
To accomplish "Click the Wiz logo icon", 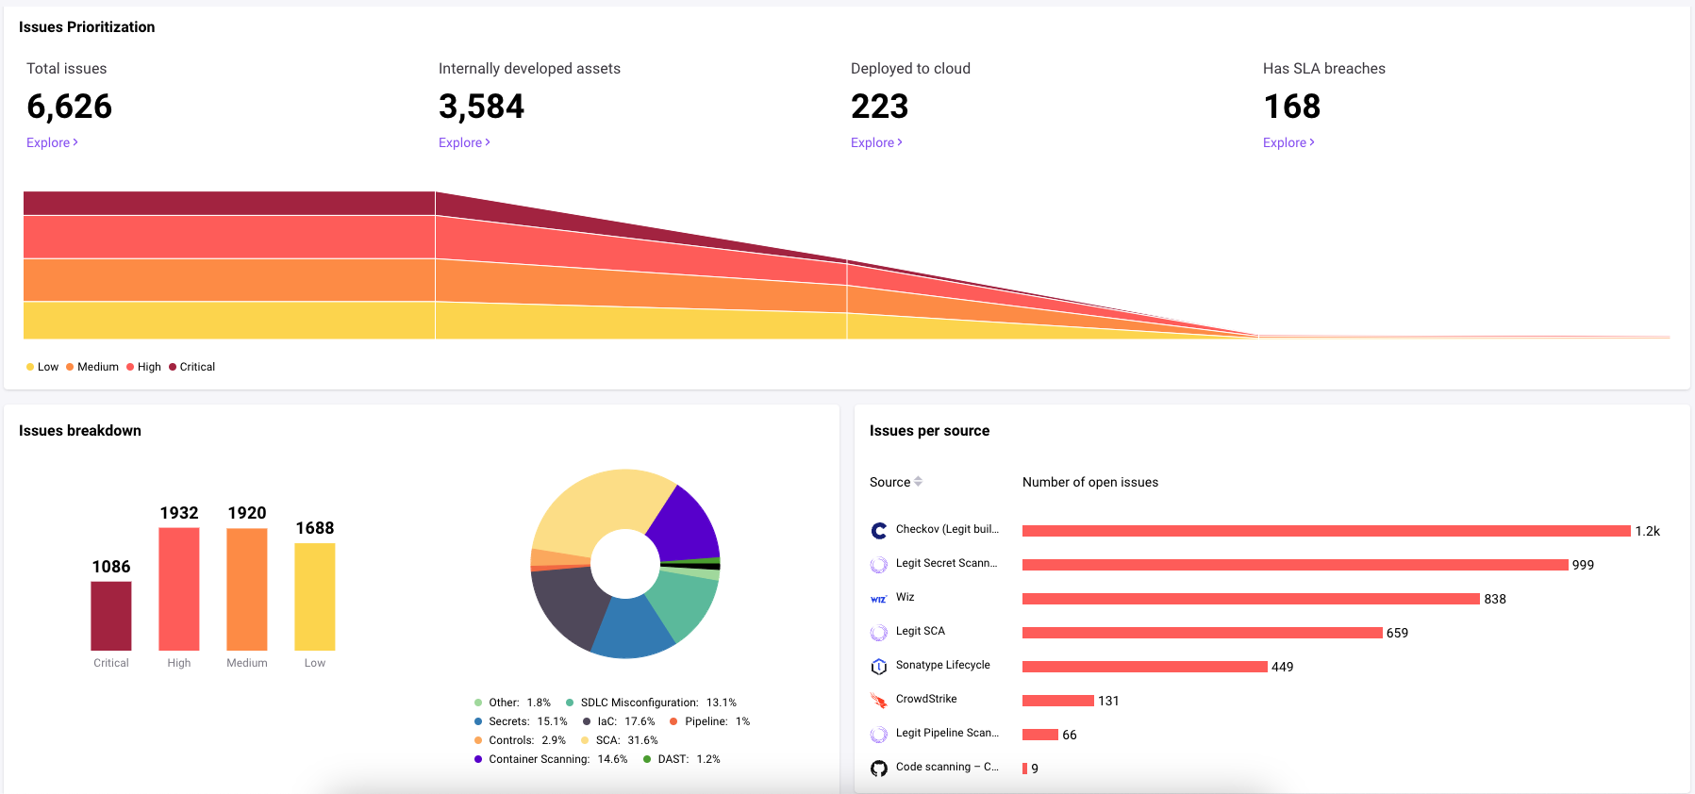I will coord(879,599).
